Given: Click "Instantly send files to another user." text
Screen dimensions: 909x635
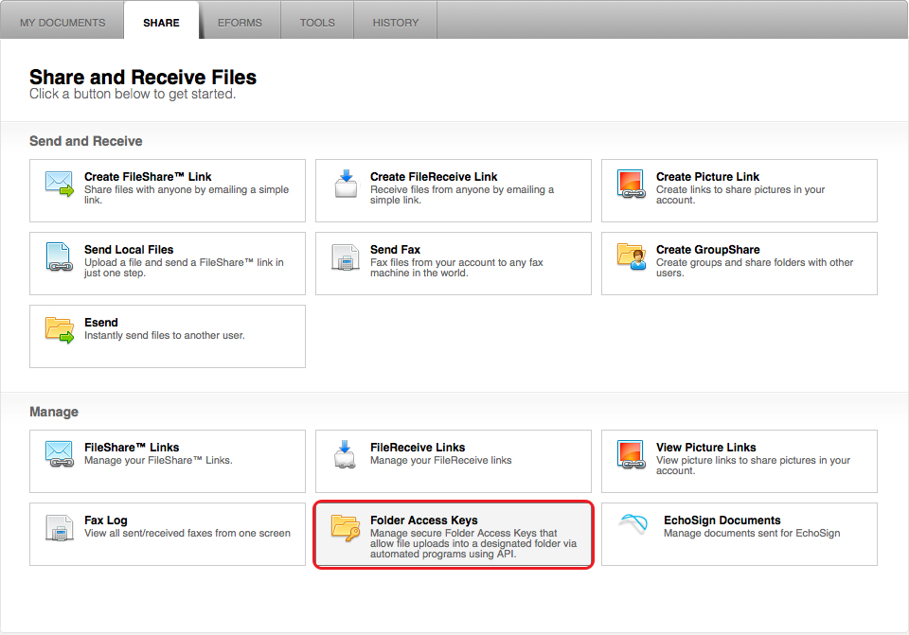Looking at the screenshot, I should point(165,335).
